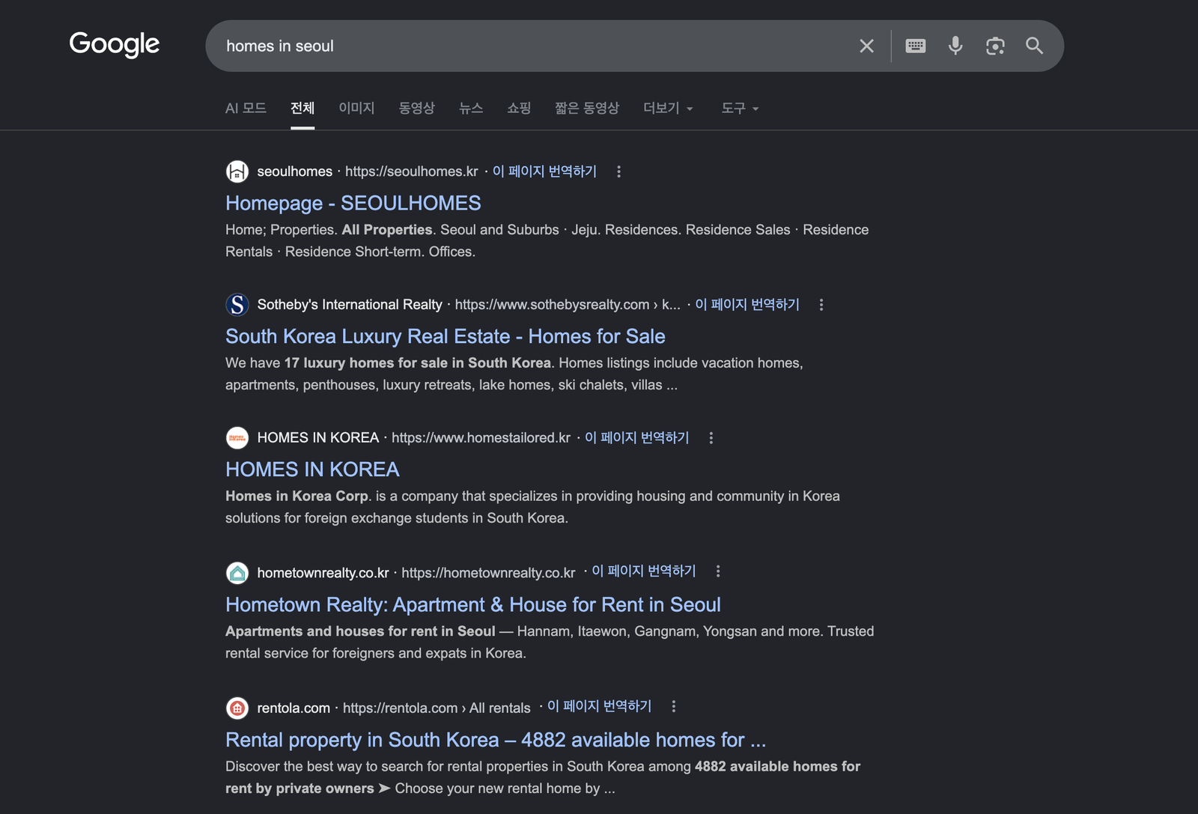Click 'Apartments and houses for rent in Seoul' snippet
The image size is (1198, 814).
360,631
